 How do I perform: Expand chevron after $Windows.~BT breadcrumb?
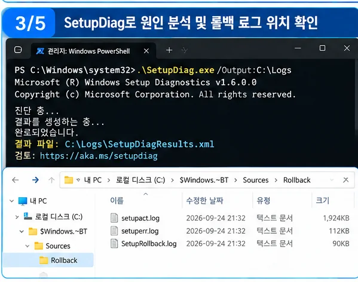coord(235,180)
